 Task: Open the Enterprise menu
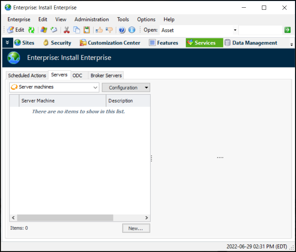coord(19,19)
